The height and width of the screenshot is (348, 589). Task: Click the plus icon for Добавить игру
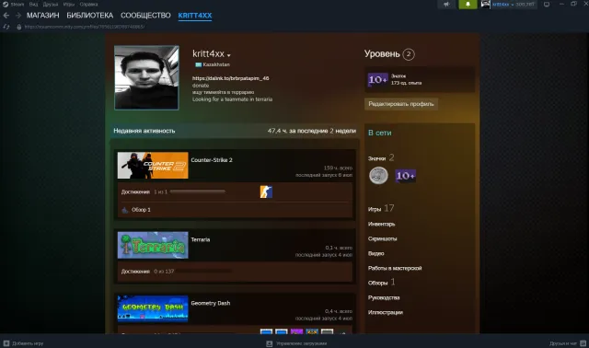pos(6,343)
